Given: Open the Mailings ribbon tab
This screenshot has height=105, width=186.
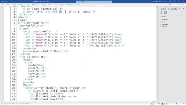Looking at the screenshot, I should tap(43, 5).
